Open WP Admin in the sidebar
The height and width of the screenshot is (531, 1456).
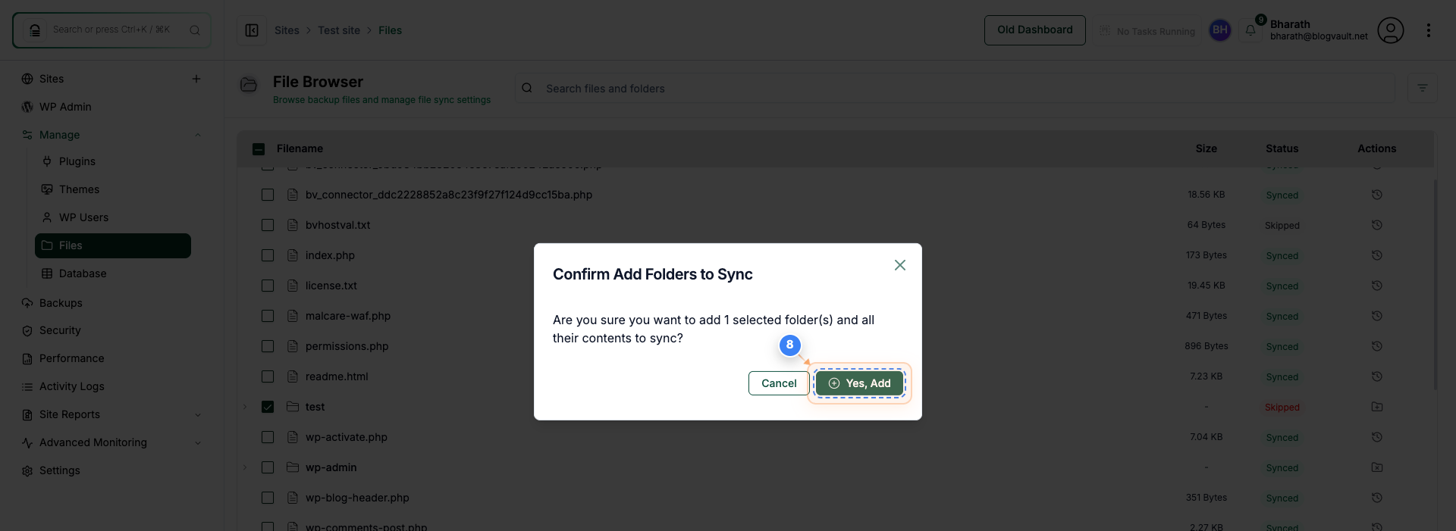pyautogui.click(x=65, y=107)
